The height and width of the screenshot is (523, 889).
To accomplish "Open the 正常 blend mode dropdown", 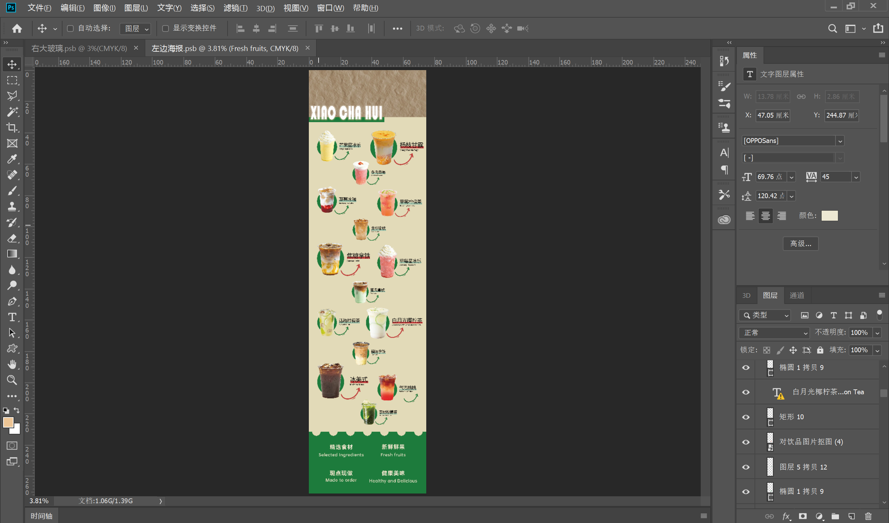I will click(x=774, y=333).
